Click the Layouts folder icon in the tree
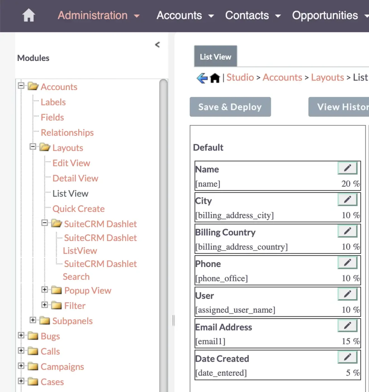Image resolution: width=369 pixels, height=392 pixels. [x=44, y=147]
